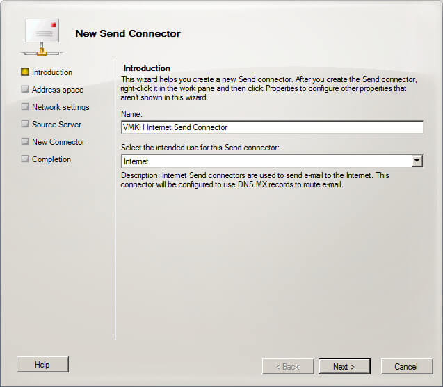Viewport: 443px width, 387px height.
Task: Go to the Address space step label
Action: point(58,90)
